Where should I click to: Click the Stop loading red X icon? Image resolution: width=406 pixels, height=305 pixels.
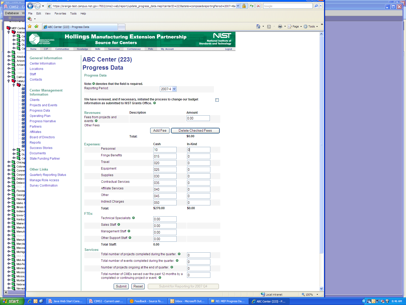pyautogui.click(x=258, y=6)
